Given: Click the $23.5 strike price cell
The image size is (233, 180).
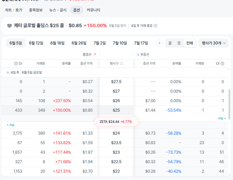Looking at the screenshot, I should 116,143.
